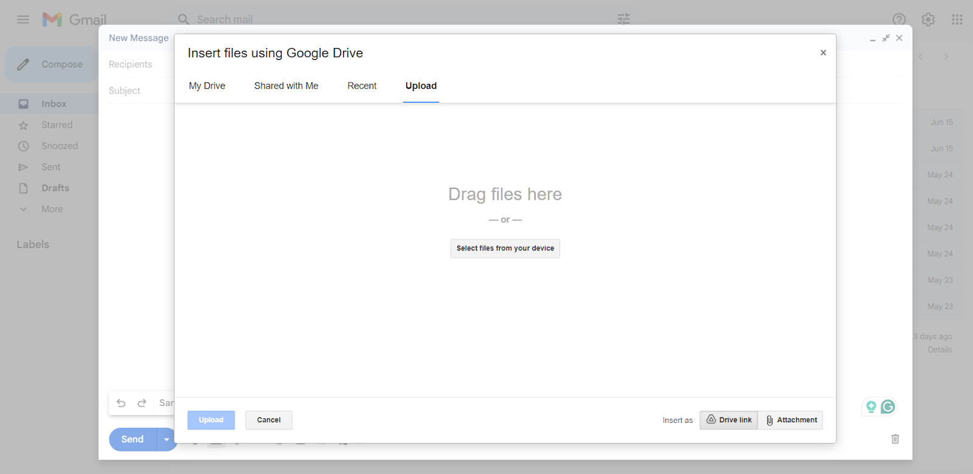The height and width of the screenshot is (474, 973).
Task: Click the search magnifier icon
Action: [184, 19]
